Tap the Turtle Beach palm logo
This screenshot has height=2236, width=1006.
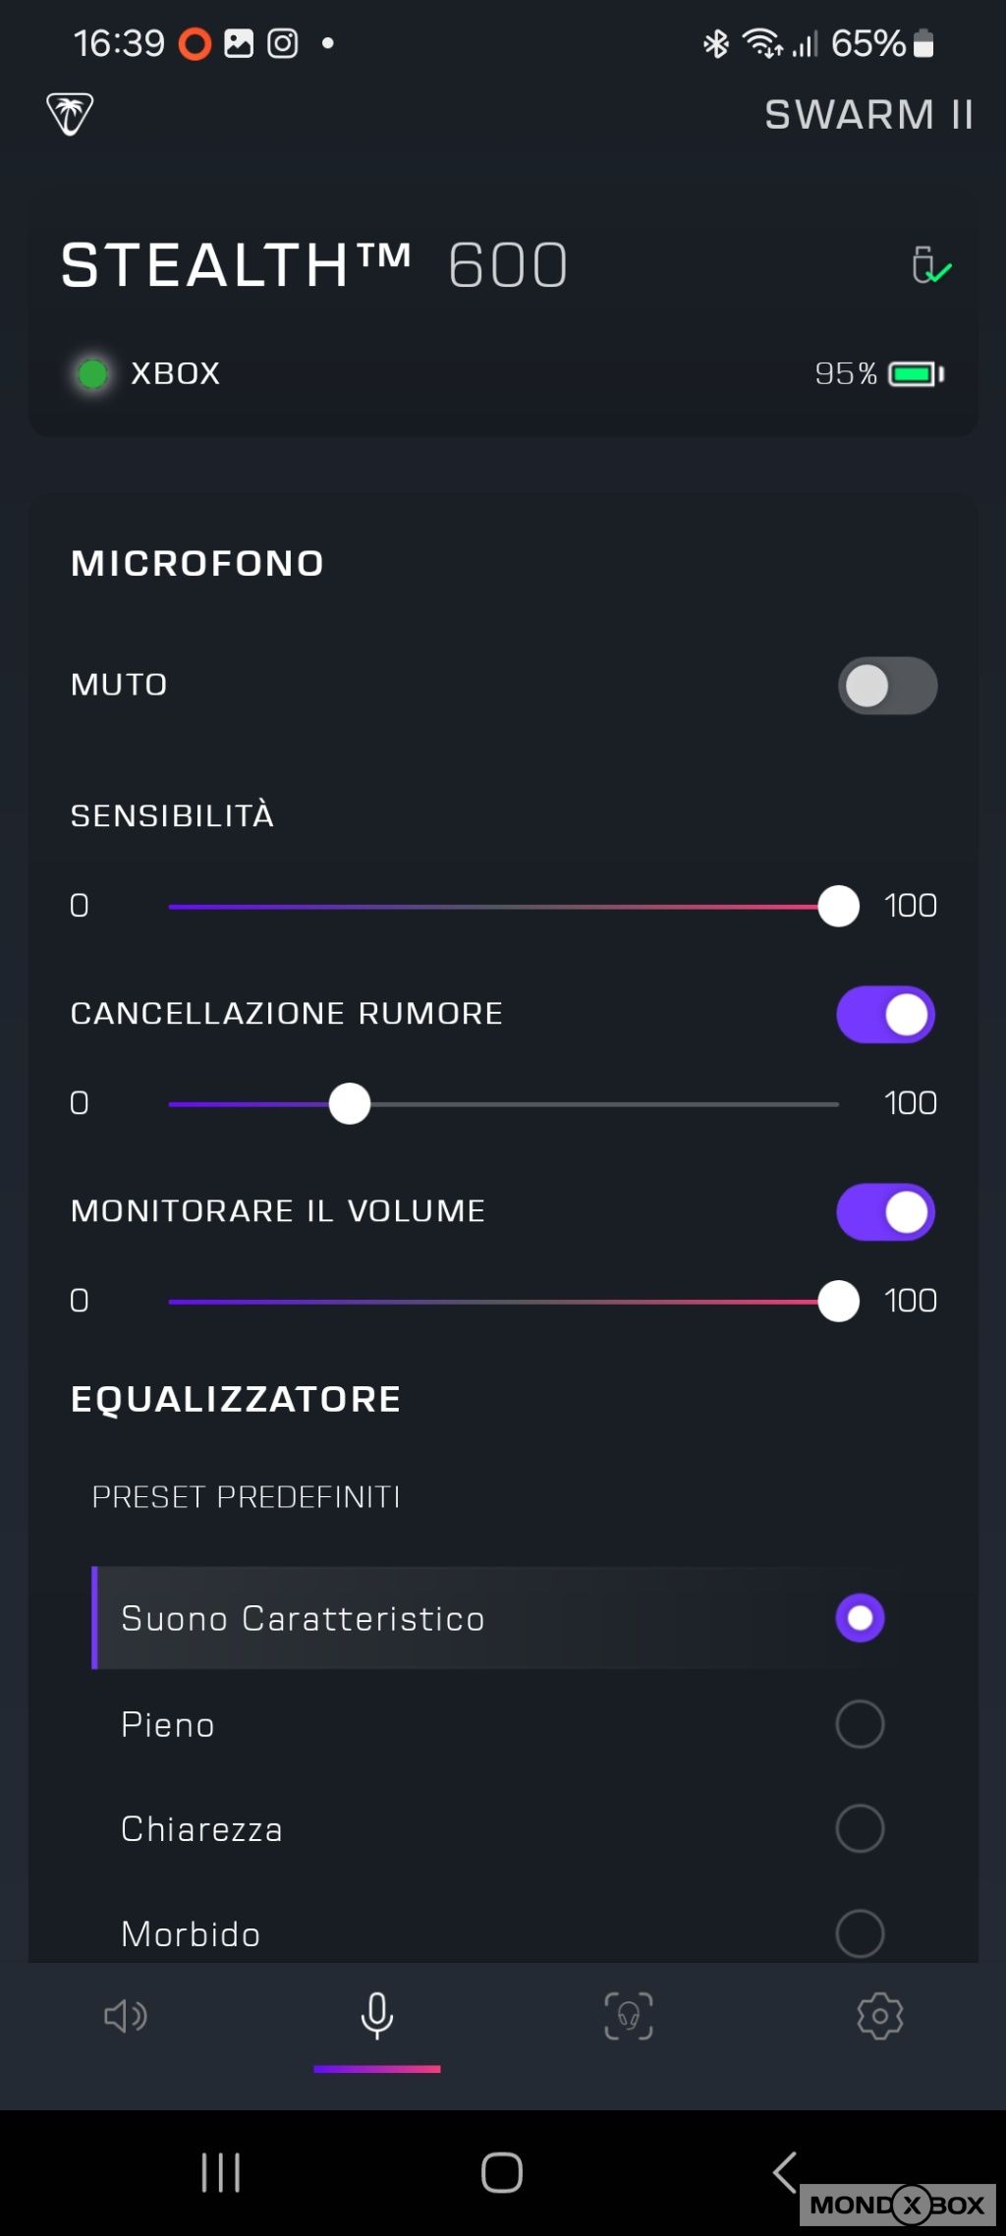(x=70, y=114)
